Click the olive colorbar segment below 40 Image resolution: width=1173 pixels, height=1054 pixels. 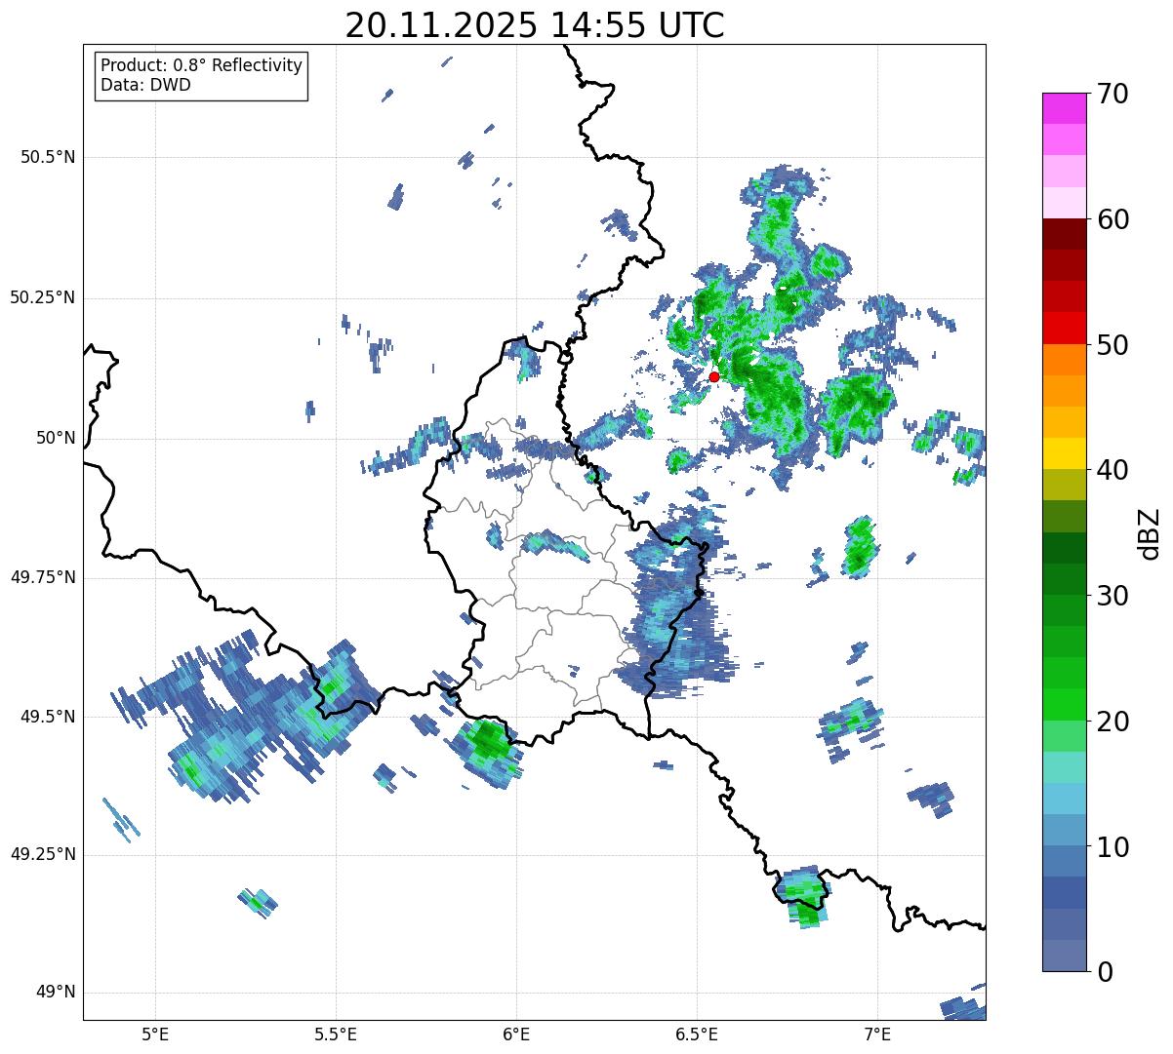tap(1064, 485)
